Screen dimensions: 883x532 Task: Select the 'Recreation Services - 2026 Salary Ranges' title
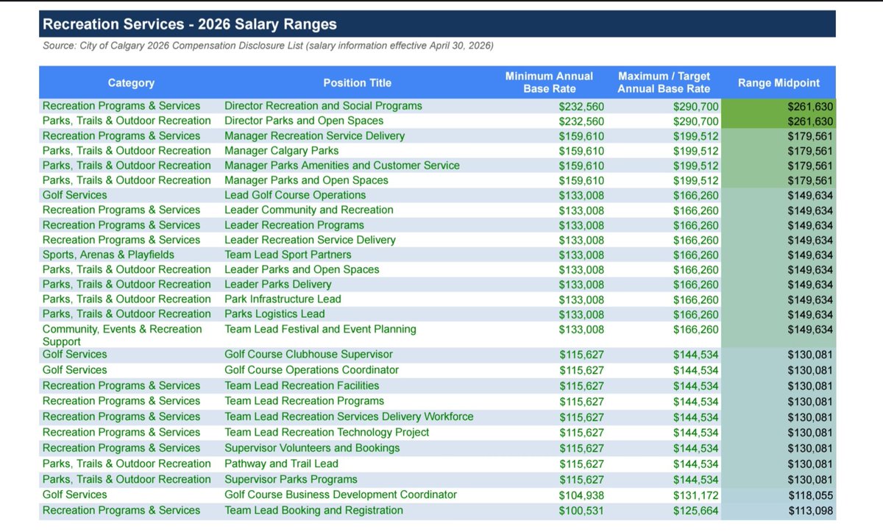point(190,24)
